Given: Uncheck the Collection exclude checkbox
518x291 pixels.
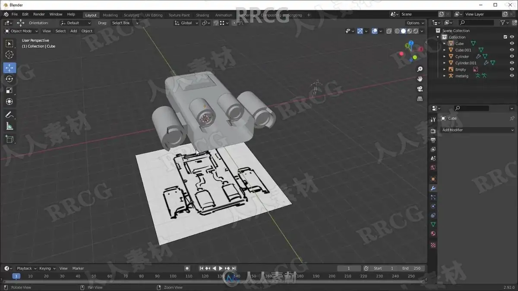Looking at the screenshot, I should pos(505,37).
